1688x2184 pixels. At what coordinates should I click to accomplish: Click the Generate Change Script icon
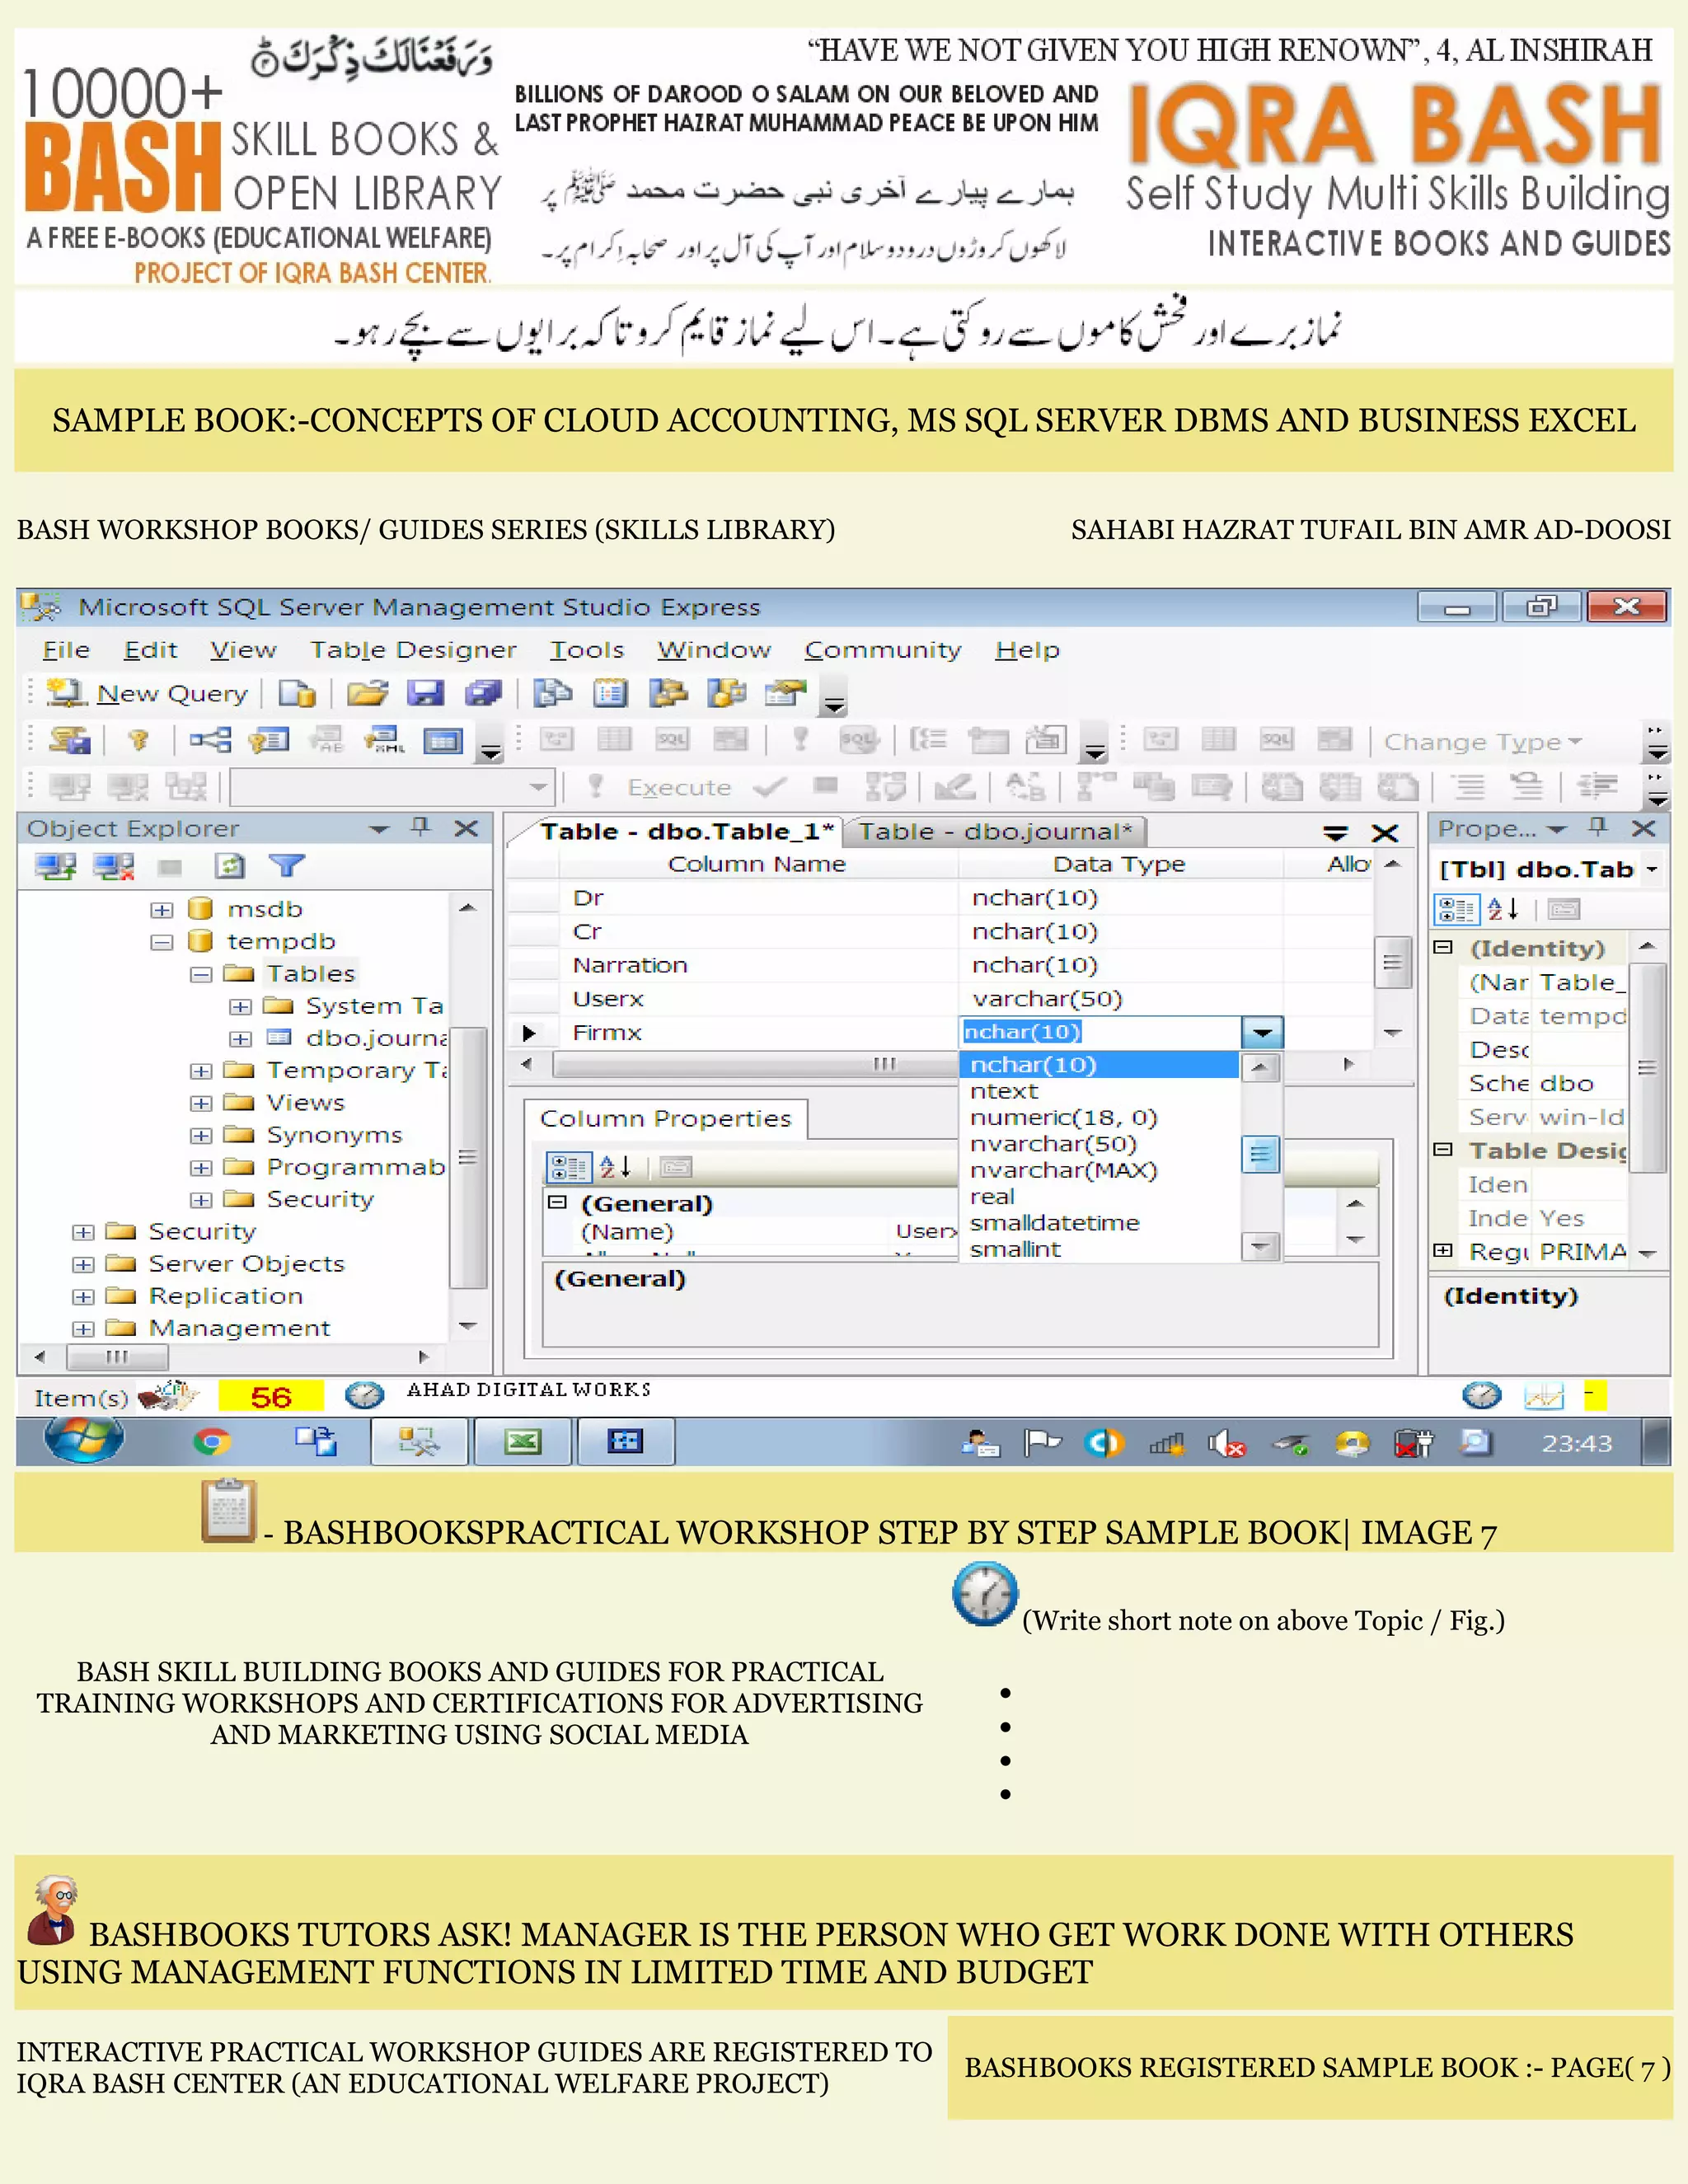pyautogui.click(x=70, y=741)
